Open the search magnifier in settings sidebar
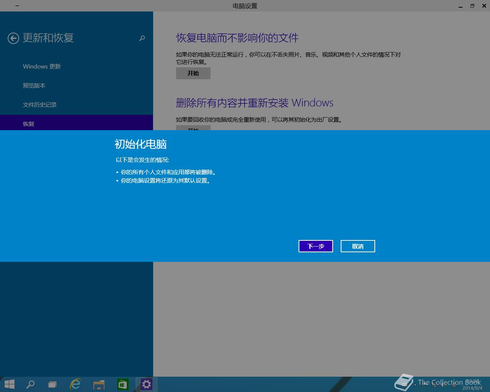Screen dimensions: 490x392 click(142, 38)
